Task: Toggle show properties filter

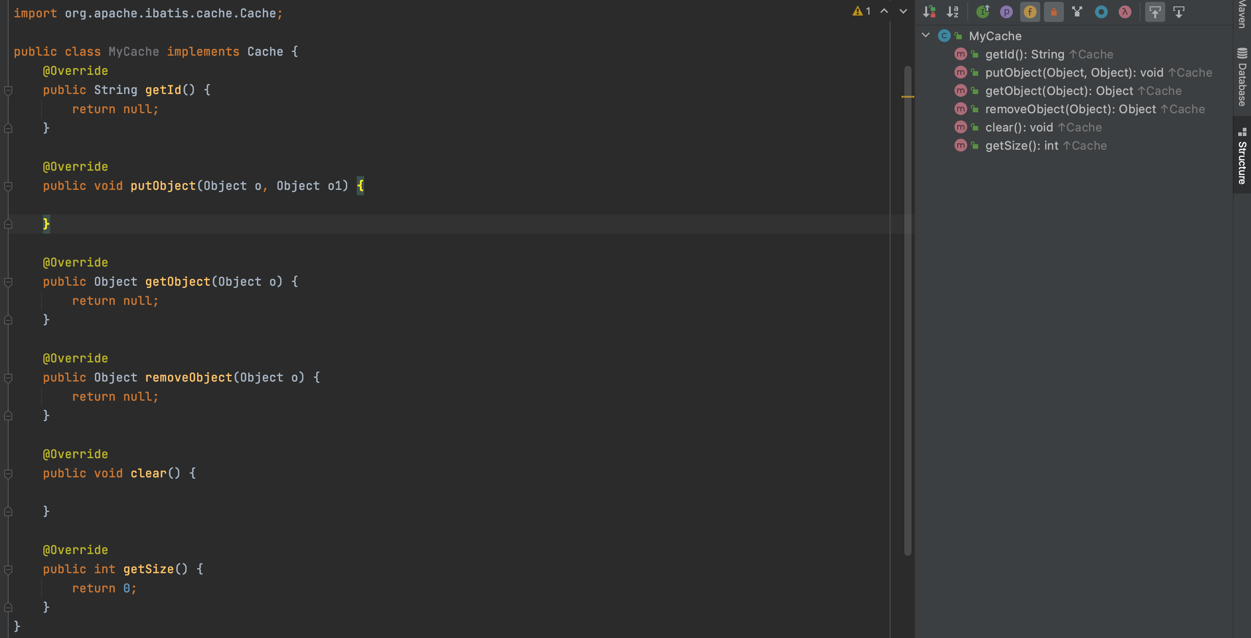Action: pyautogui.click(x=1006, y=12)
